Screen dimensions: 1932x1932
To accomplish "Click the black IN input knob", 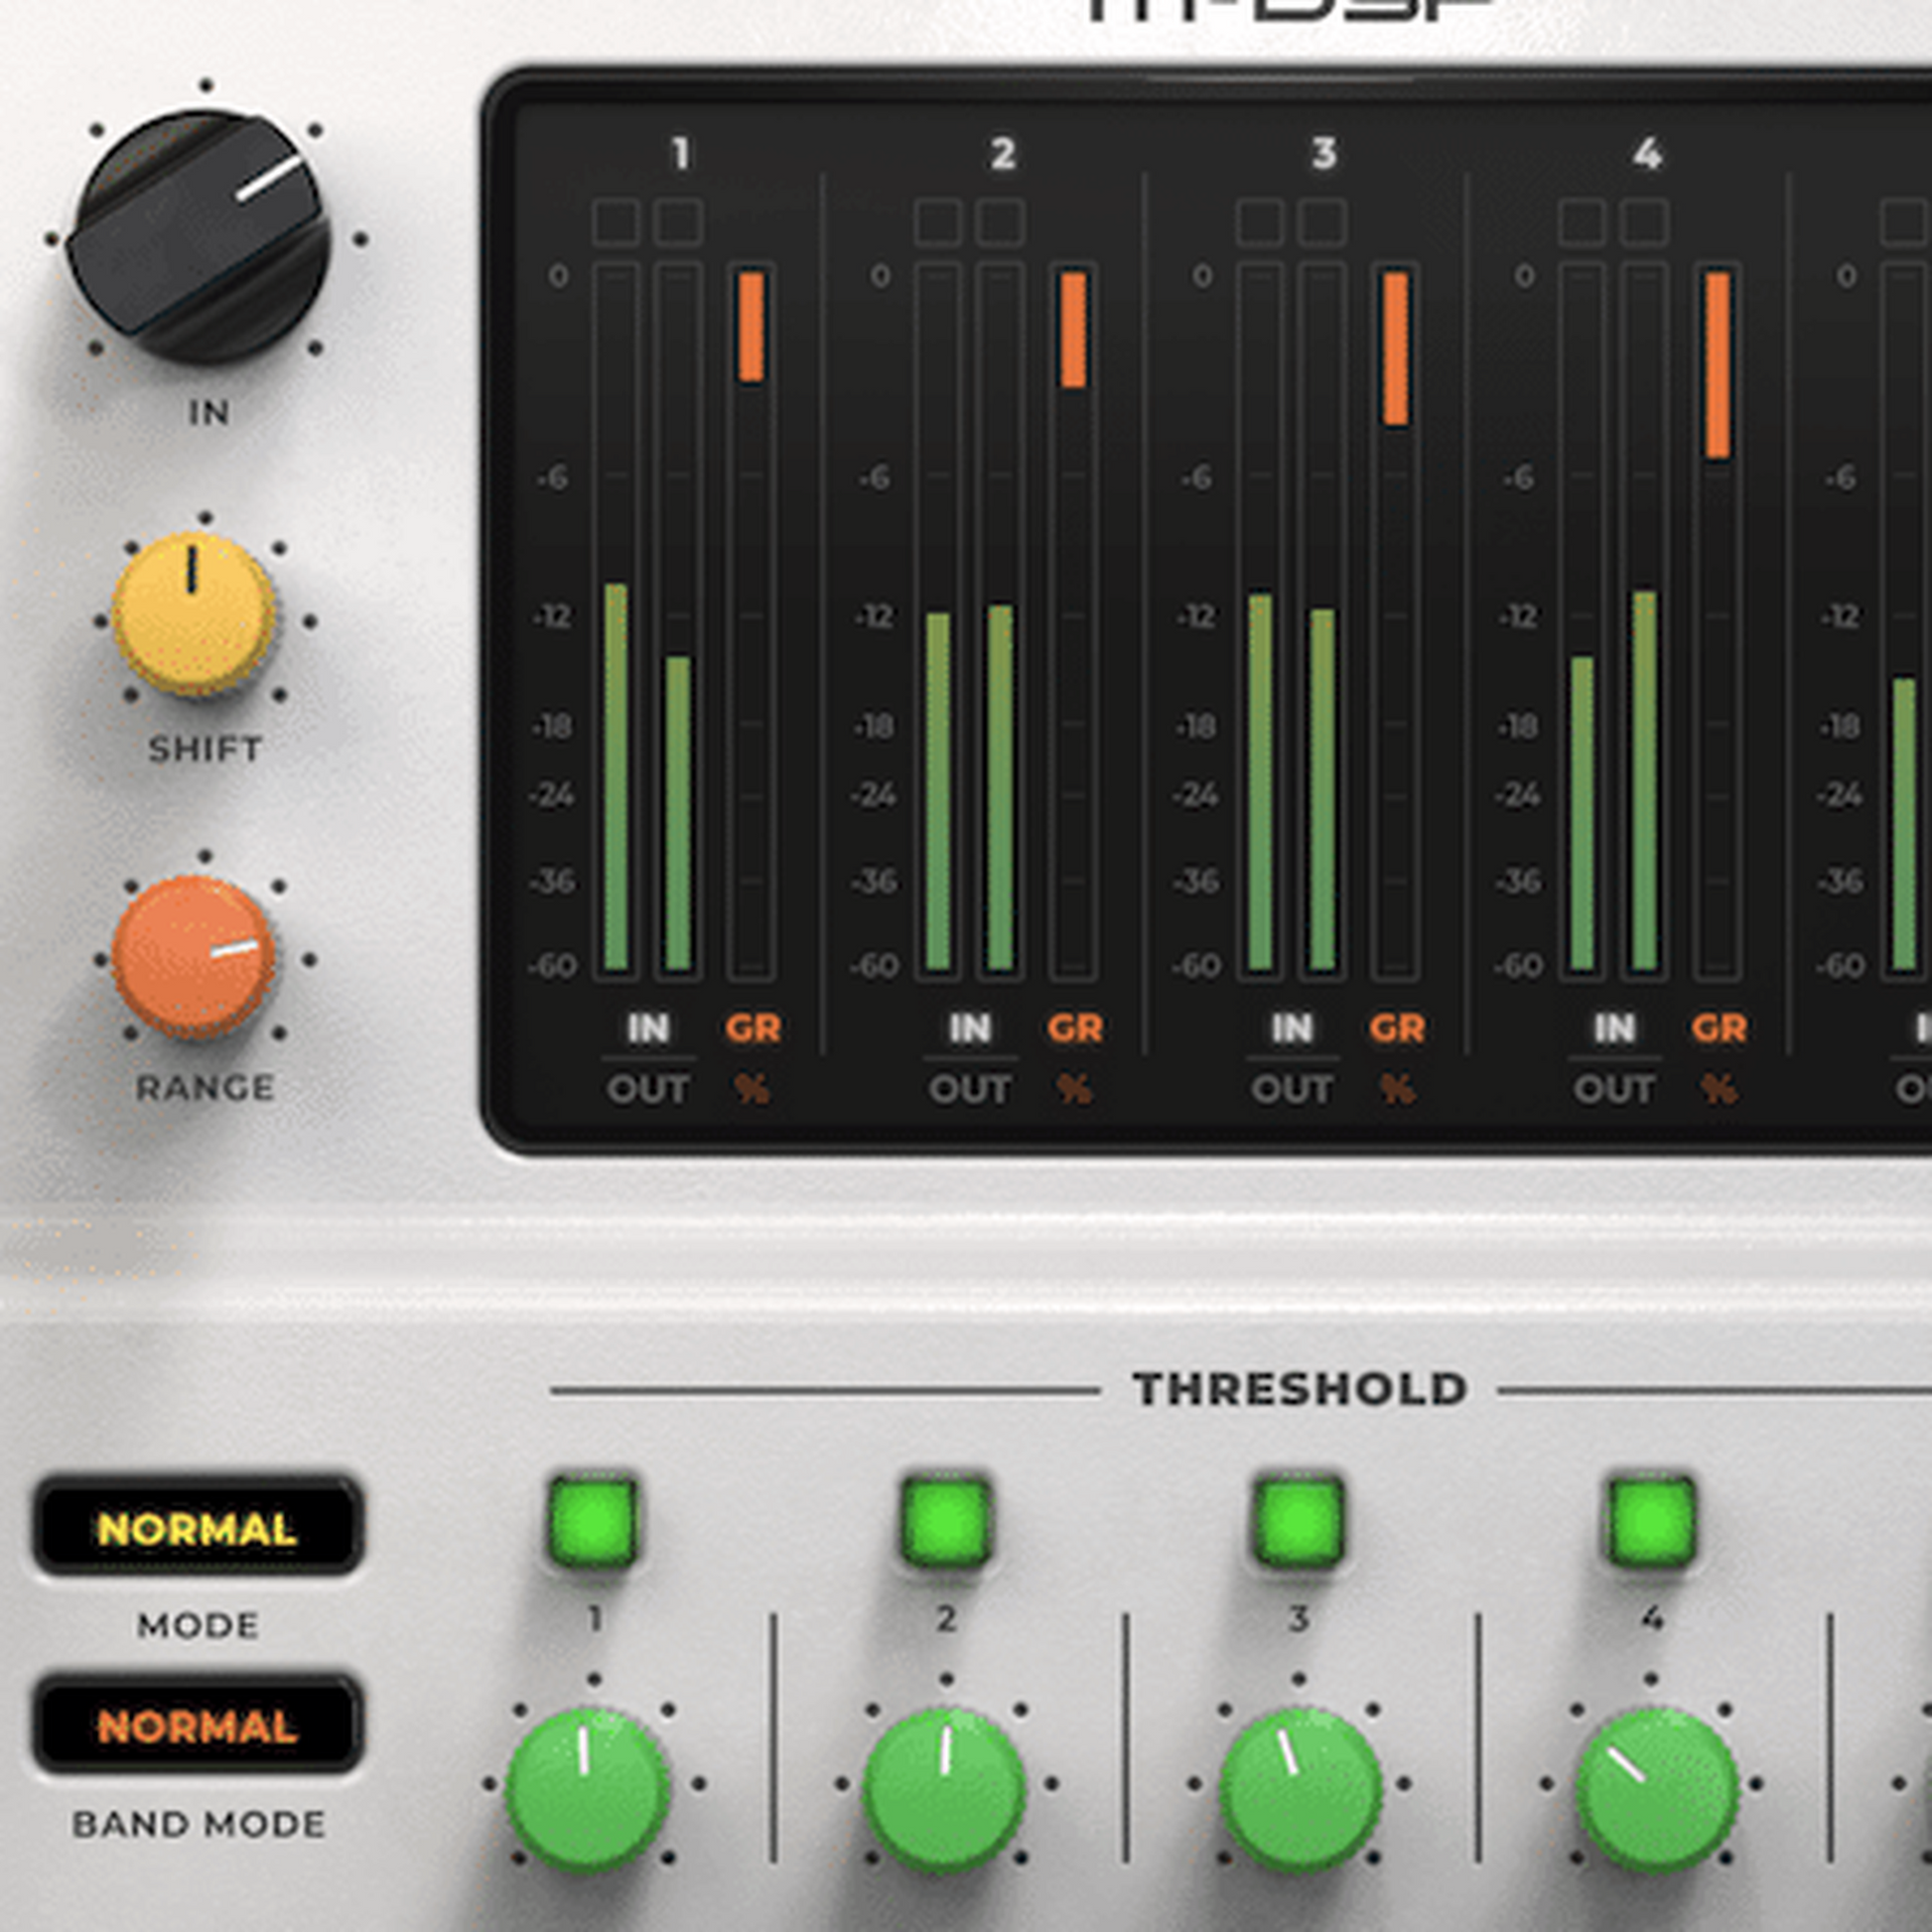I will [199, 237].
